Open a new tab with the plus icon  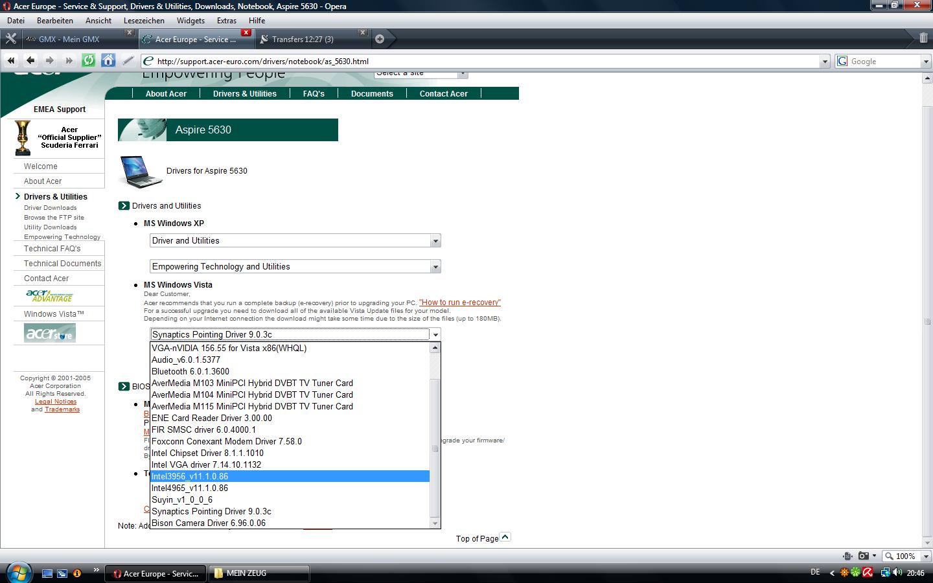(x=380, y=39)
